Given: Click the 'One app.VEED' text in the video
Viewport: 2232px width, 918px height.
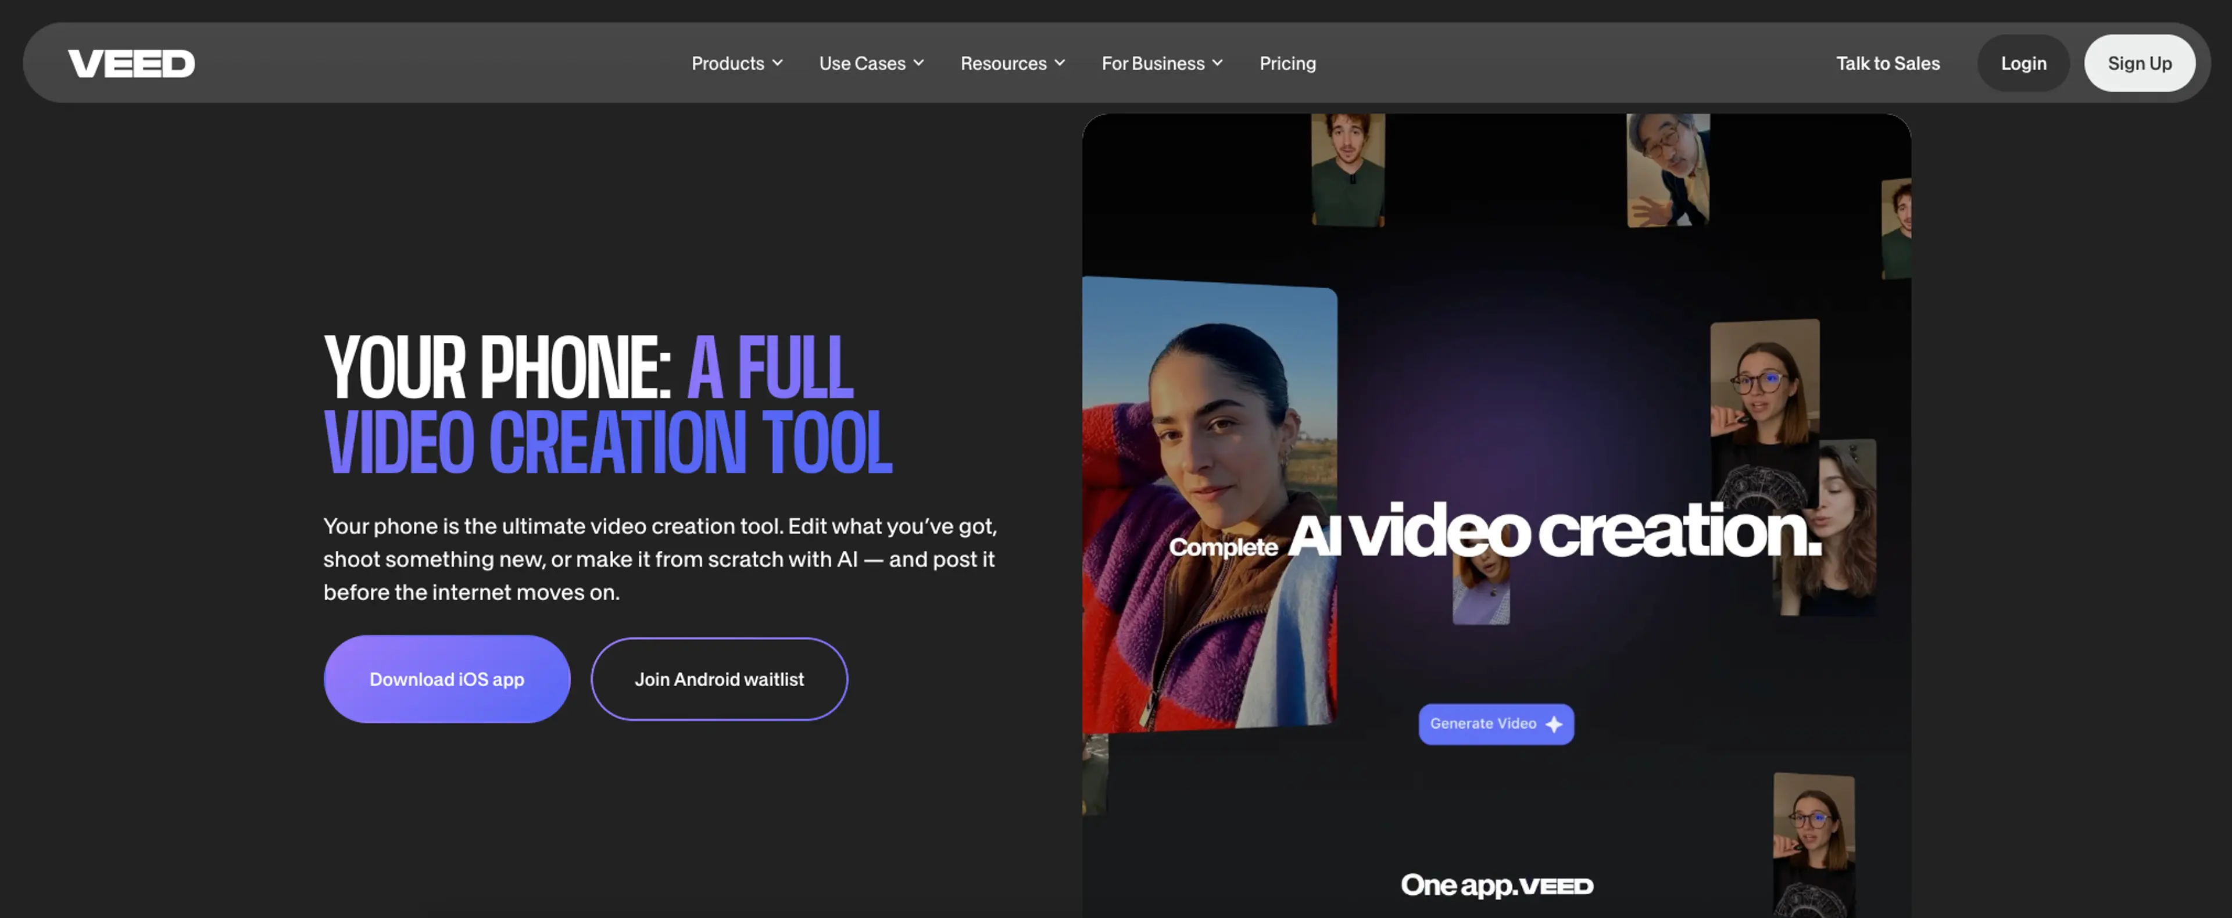Looking at the screenshot, I should coord(1496,885).
